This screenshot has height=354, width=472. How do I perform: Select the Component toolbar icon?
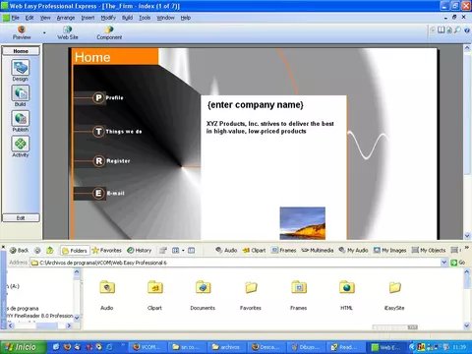109,32
